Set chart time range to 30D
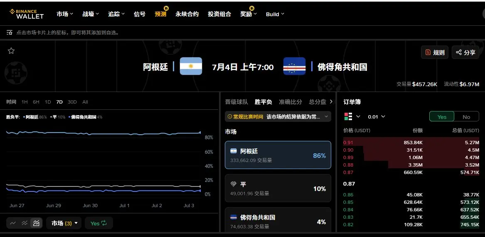 tap(72, 102)
